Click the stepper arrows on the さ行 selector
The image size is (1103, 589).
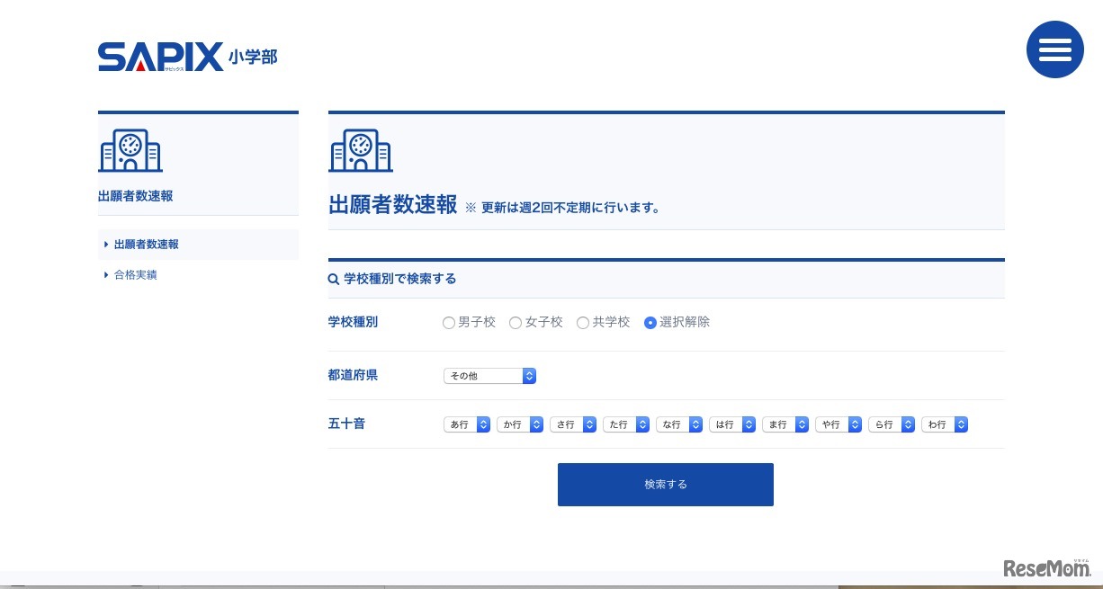click(x=589, y=424)
